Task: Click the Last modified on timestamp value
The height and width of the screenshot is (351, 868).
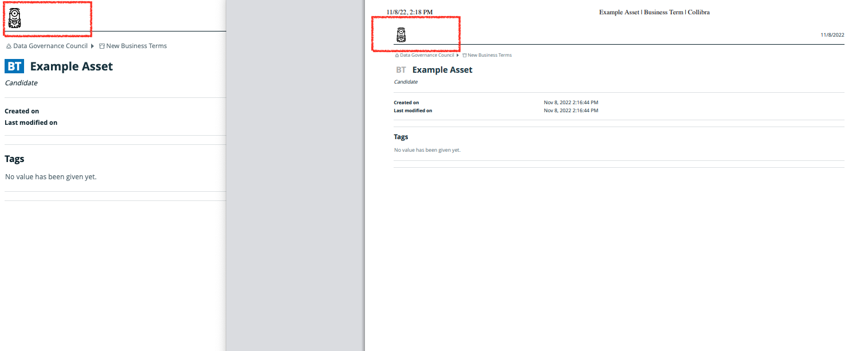Action: 571,111
